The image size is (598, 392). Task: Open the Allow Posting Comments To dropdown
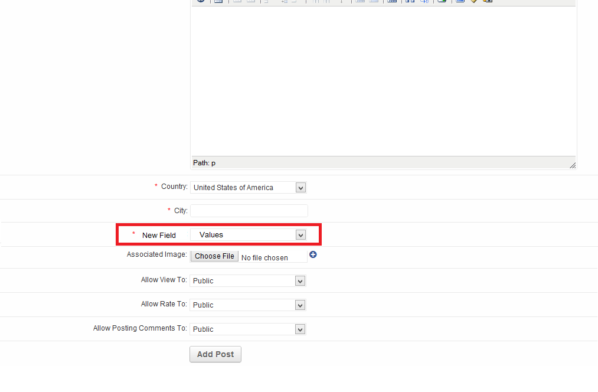click(x=248, y=329)
